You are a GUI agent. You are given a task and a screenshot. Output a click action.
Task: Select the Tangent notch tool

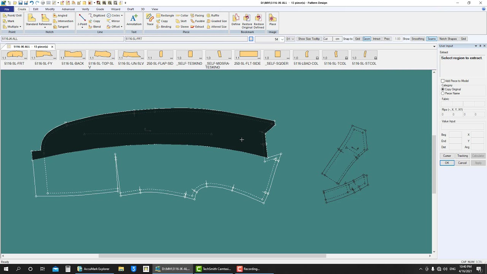(x=61, y=27)
